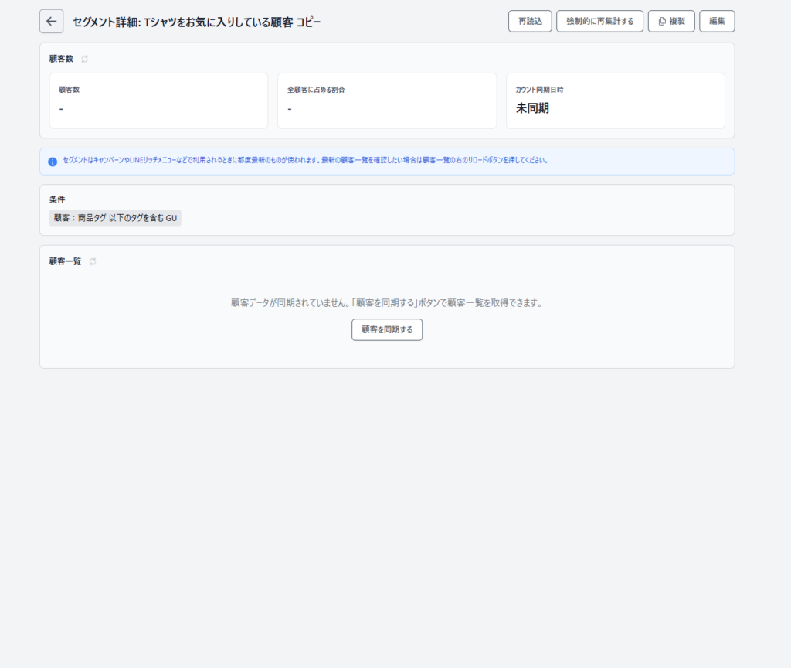
Task: Click the 顧客一覧 section heading
Action: tap(65, 261)
